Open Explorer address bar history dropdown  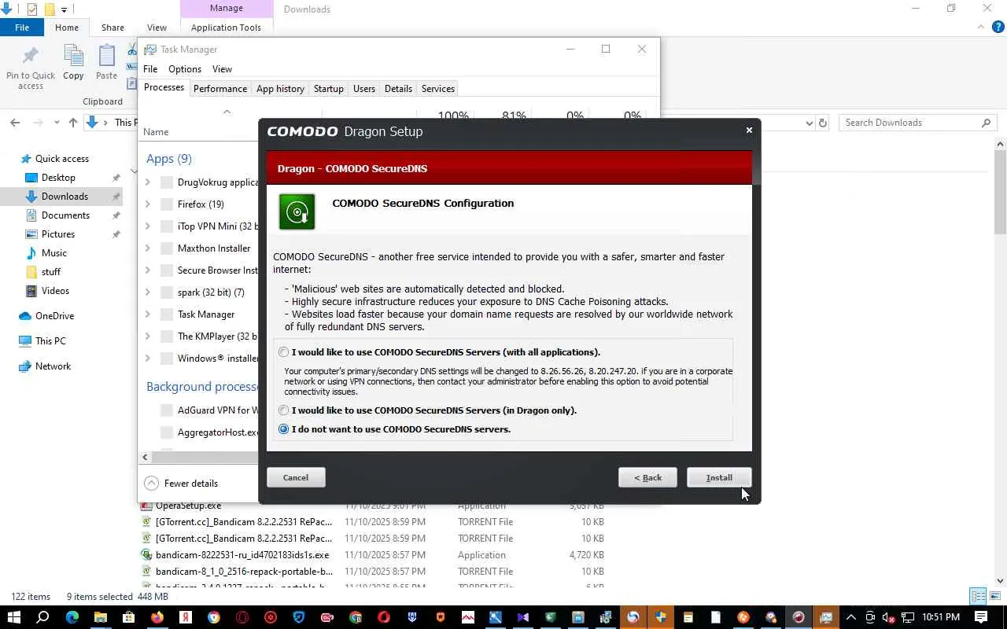pos(809,123)
